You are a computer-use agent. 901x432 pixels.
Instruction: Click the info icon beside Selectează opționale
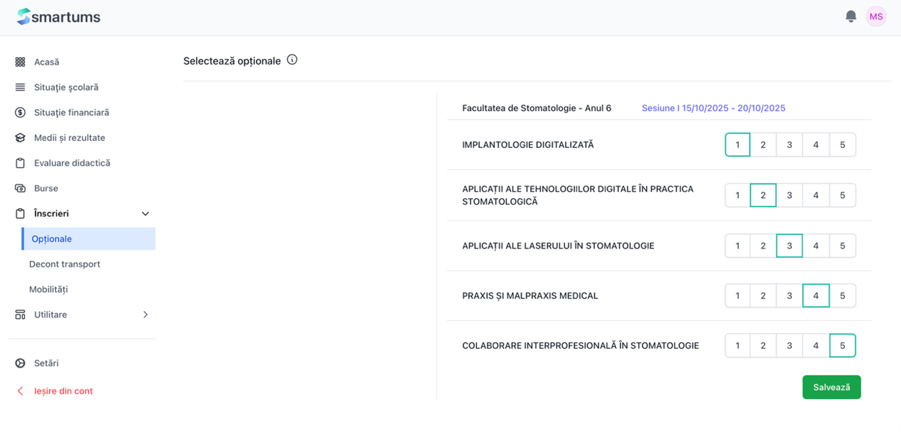(x=292, y=60)
